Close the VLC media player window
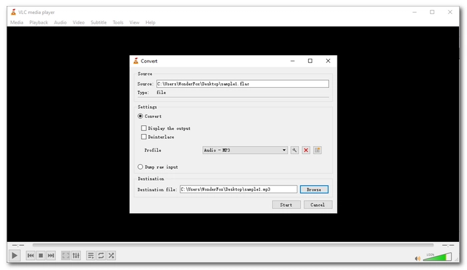The width and height of the screenshot is (467, 270). (450, 12)
